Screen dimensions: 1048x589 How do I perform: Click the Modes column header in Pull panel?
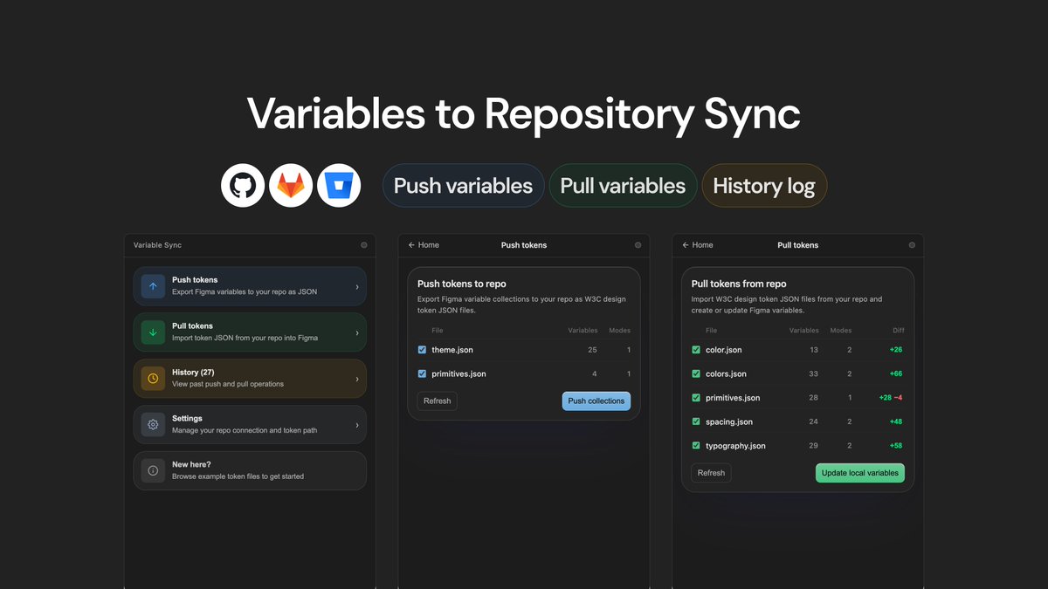(x=841, y=331)
